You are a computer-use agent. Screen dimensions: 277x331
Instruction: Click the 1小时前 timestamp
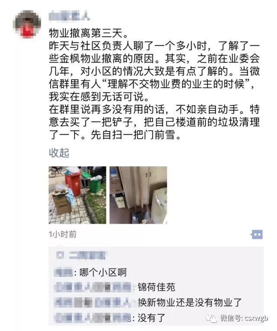tap(63, 235)
